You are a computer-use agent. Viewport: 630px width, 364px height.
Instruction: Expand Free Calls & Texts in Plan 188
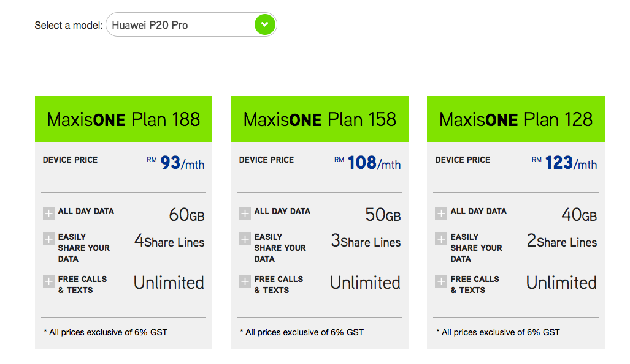(48, 281)
